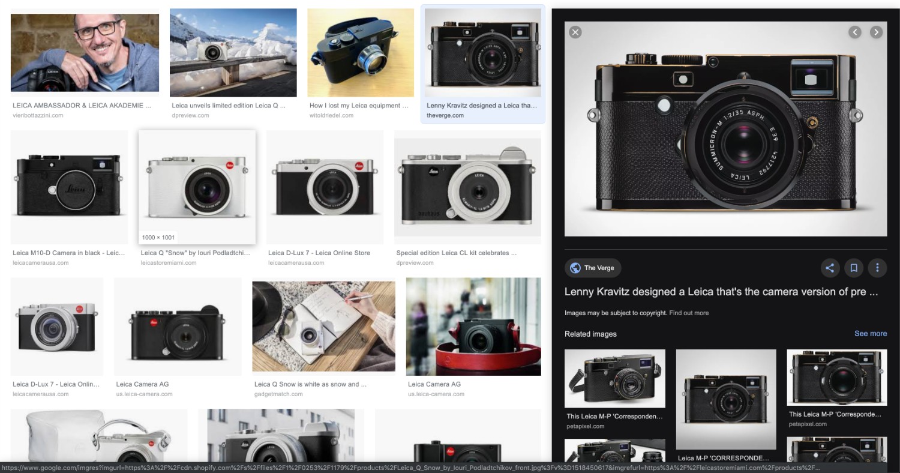Click the theverge.com source text
900x473 pixels.
click(445, 115)
